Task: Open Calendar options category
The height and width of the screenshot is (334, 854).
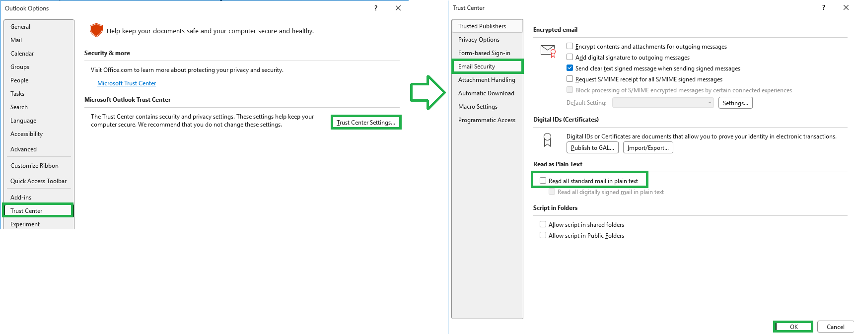Action: (x=39, y=54)
